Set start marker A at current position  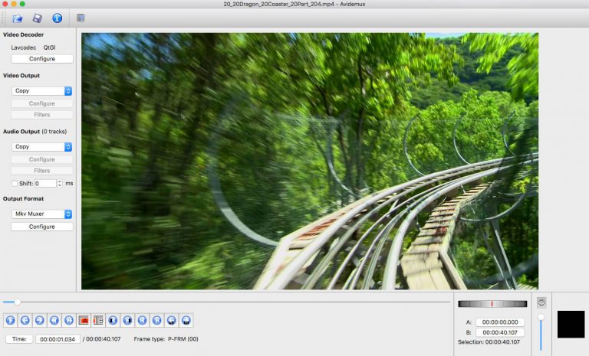tap(84, 320)
